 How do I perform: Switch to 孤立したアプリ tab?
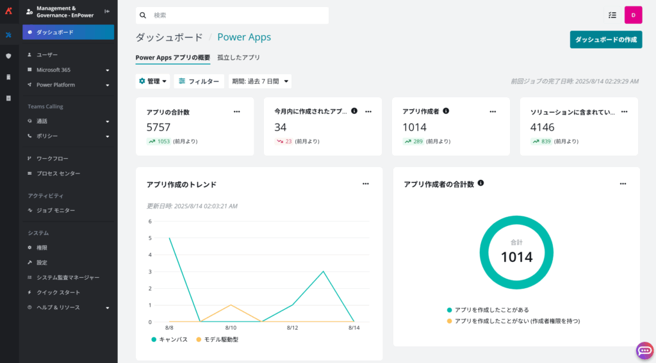pyautogui.click(x=238, y=58)
